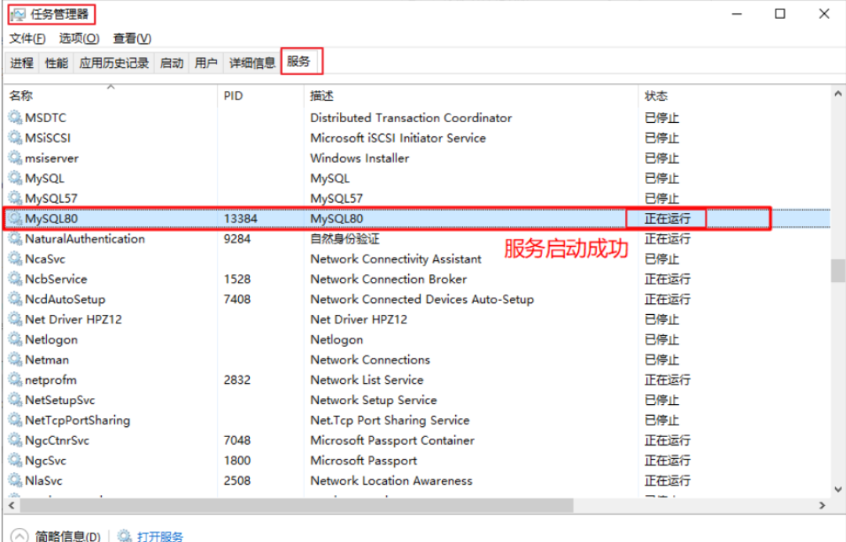
Task: Click PID value 1528
Action: click(x=237, y=279)
